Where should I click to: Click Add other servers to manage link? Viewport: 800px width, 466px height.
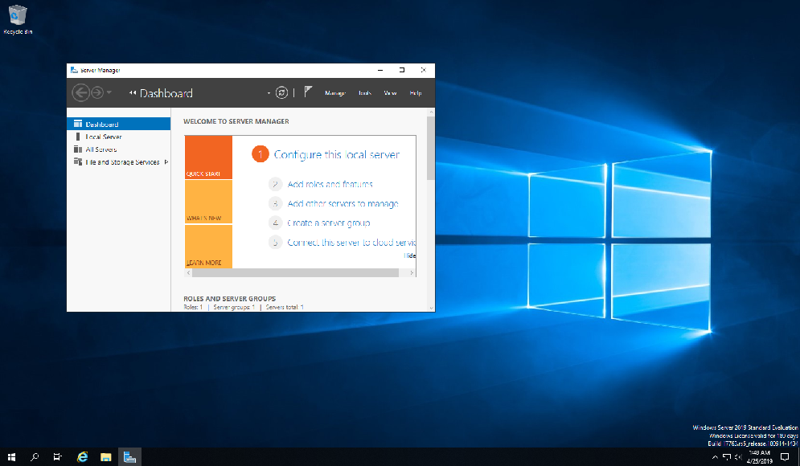(343, 203)
